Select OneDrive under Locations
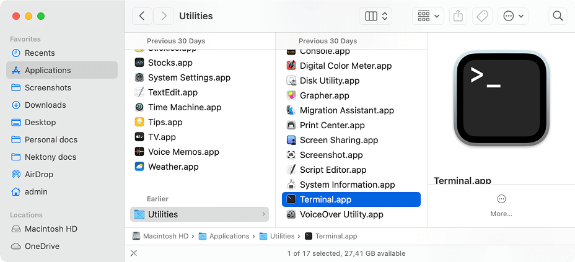 coord(62,247)
